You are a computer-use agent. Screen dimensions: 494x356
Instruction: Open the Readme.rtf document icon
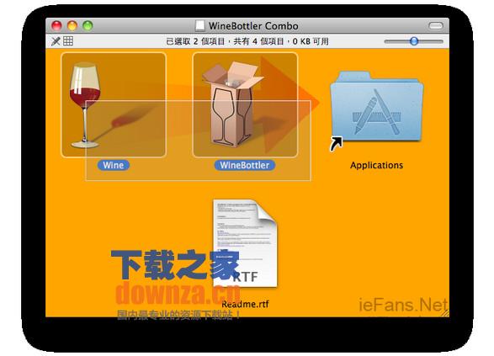coord(245,243)
